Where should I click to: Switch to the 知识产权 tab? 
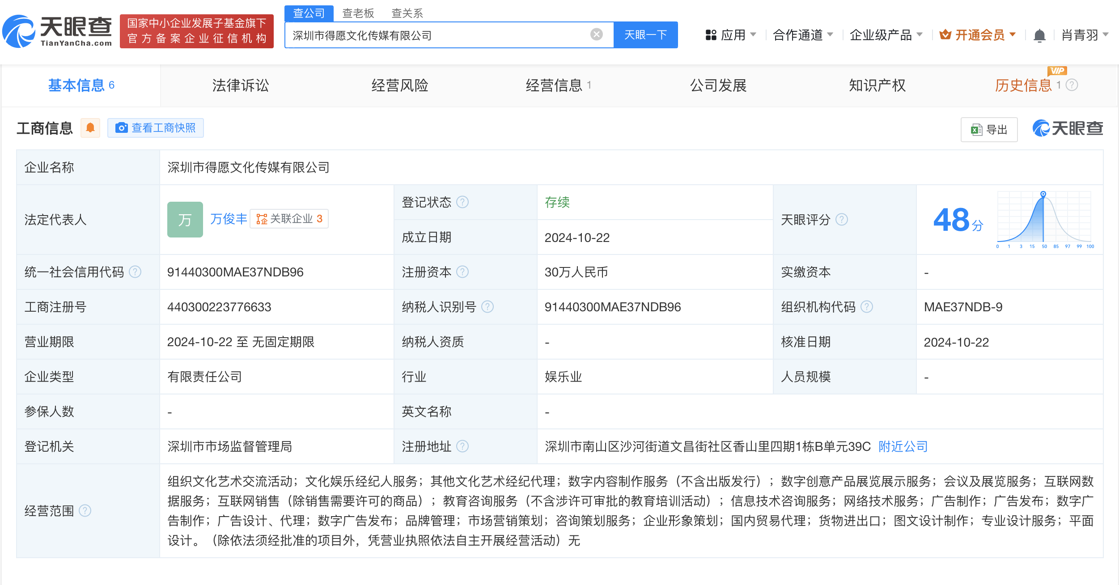pos(877,85)
